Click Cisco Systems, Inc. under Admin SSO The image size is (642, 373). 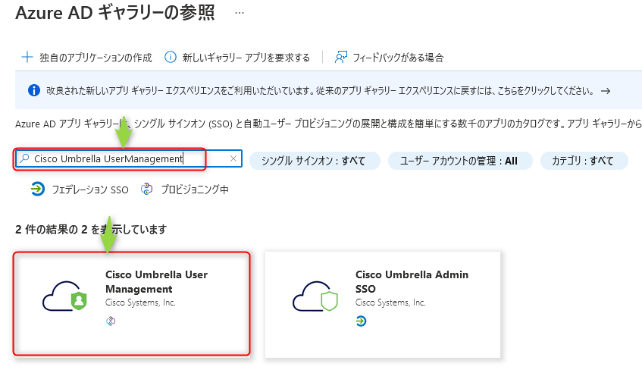pos(390,302)
